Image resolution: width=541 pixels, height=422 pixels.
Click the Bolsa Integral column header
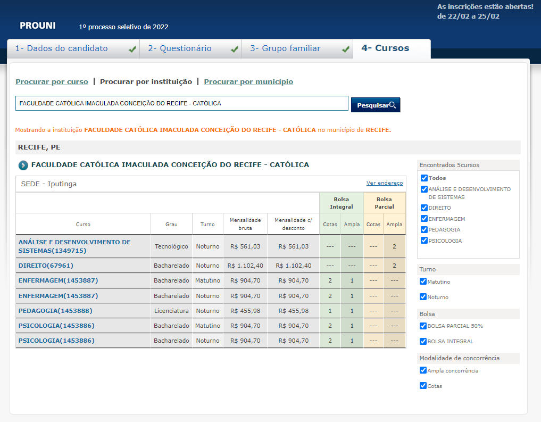[341, 203]
